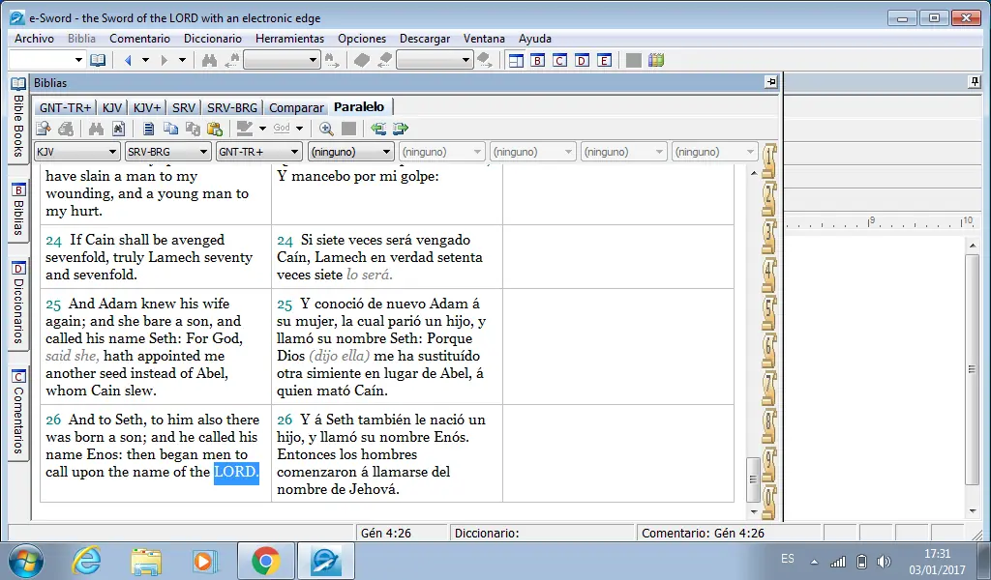The image size is (991, 580).
Task: Click the find-on-page icon in Bible toolbar
Action: coord(118,129)
